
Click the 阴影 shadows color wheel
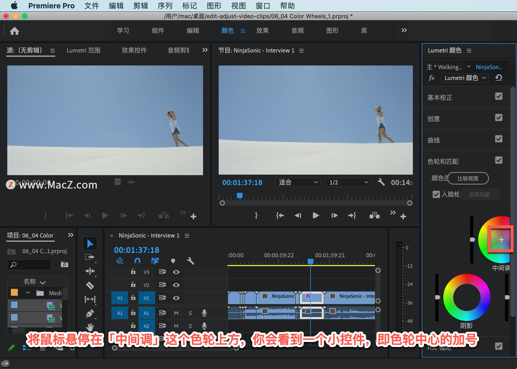(467, 297)
